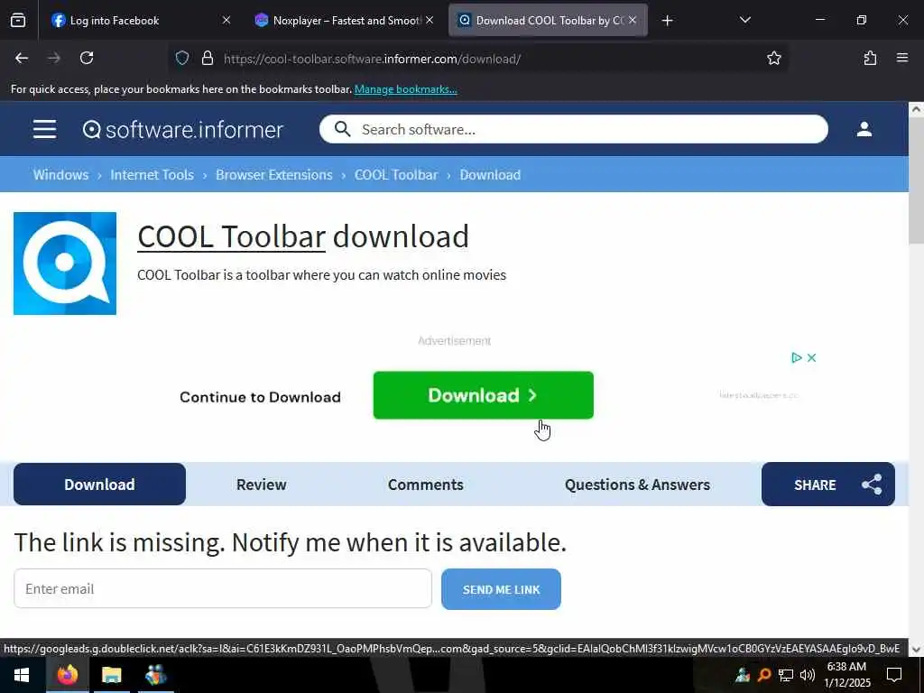Close the advertisement with X

click(x=811, y=357)
